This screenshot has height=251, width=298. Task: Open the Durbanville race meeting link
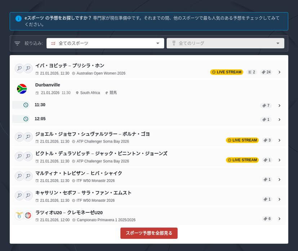click(x=47, y=85)
